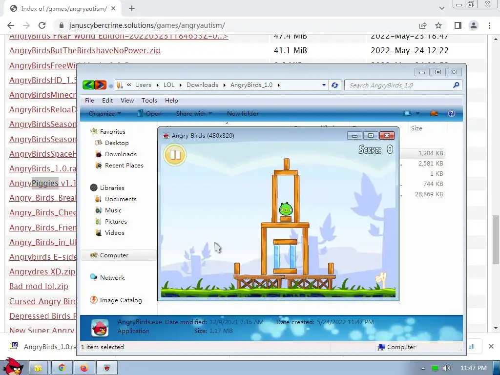Open the Organize dropdown
Viewport: 500px width, 375px height.
[x=105, y=113]
